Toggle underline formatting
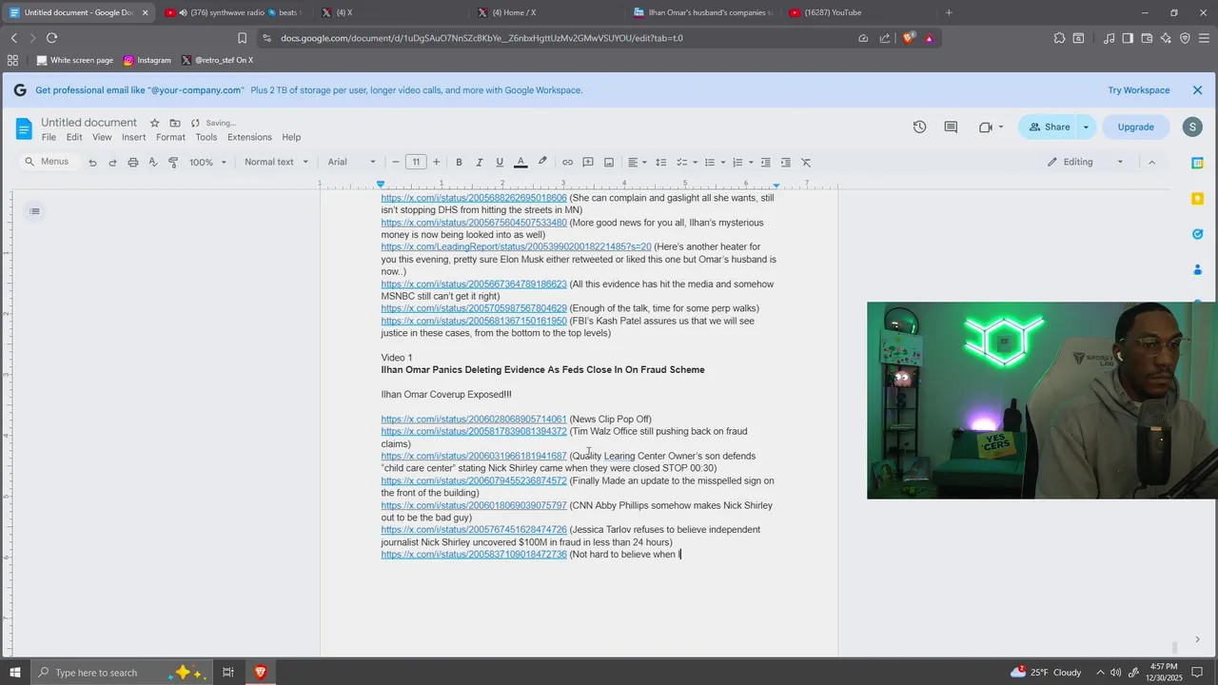 500,163
